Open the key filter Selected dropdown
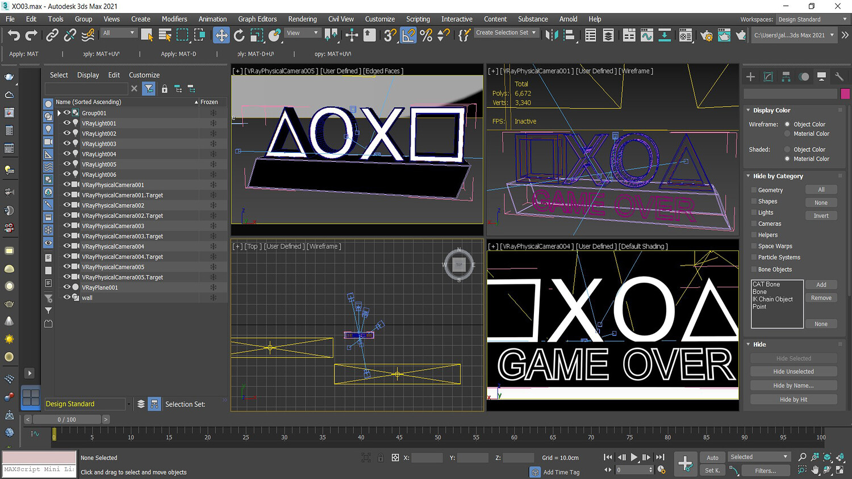852x479 pixels. [x=759, y=457]
